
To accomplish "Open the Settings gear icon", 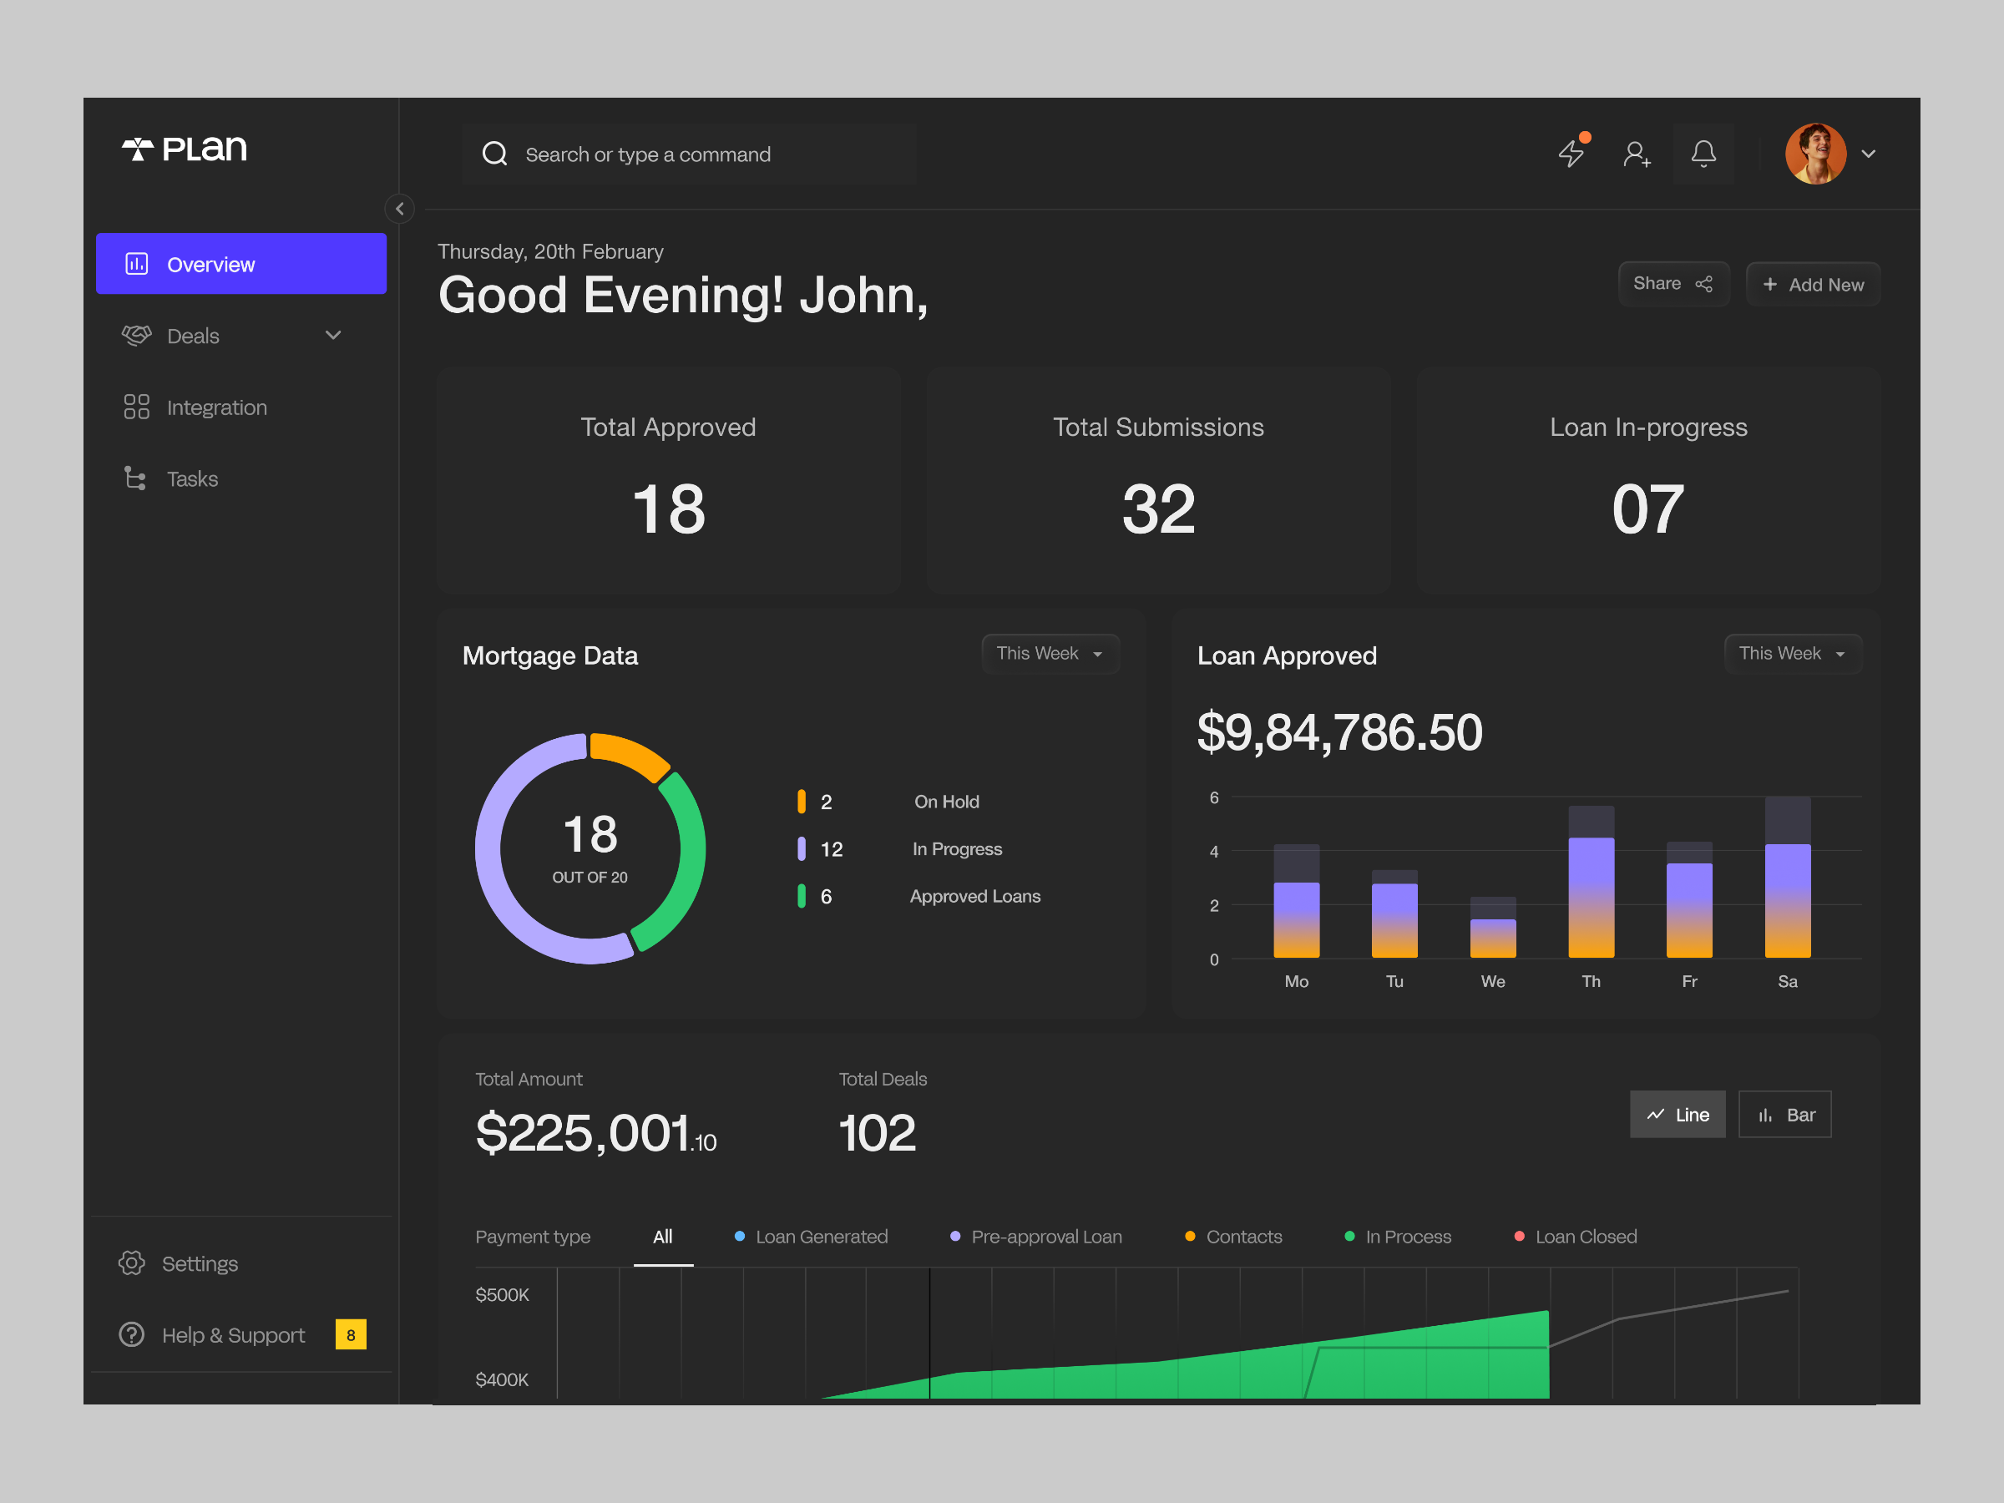I will point(131,1263).
